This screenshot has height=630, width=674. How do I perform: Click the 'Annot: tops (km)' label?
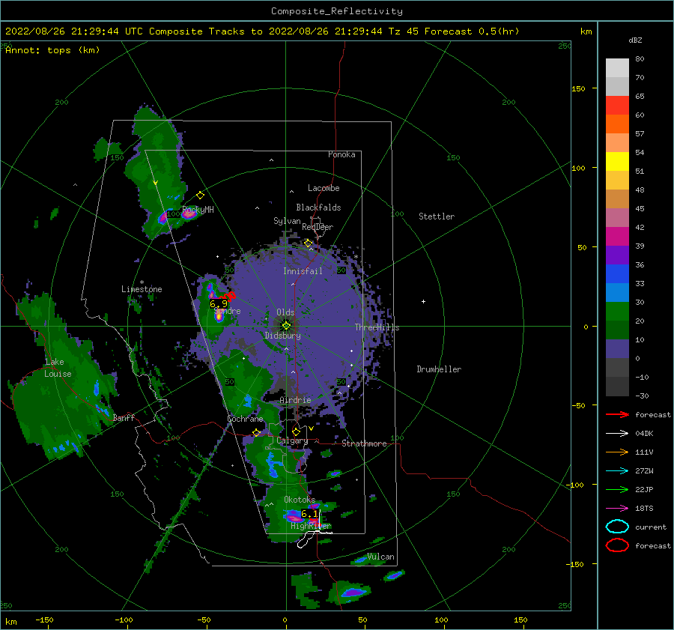coord(52,50)
